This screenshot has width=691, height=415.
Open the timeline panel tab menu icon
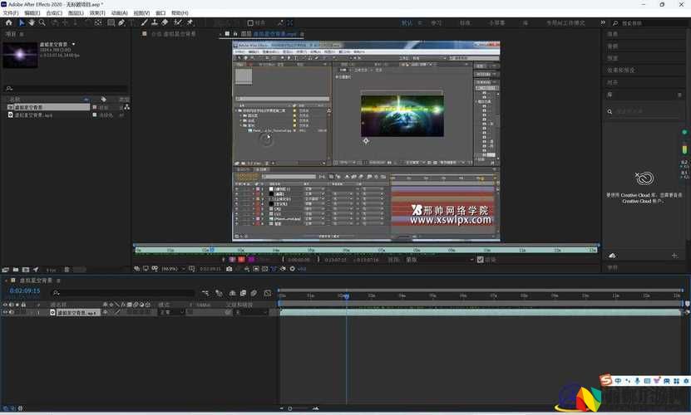click(x=58, y=281)
